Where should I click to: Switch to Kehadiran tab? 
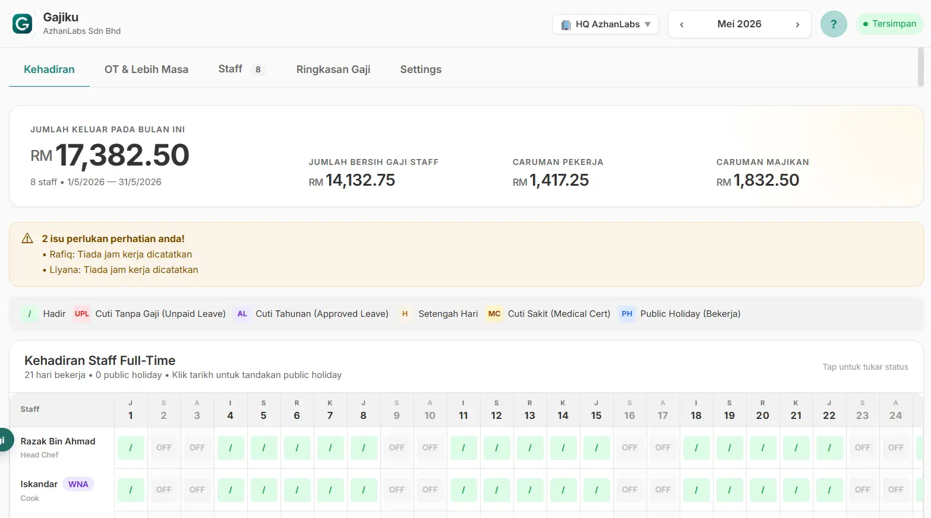point(49,69)
